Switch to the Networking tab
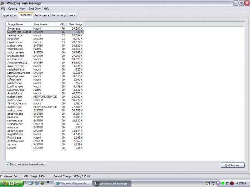The width and height of the screenshot is (250, 187). pyautogui.click(x=59, y=15)
